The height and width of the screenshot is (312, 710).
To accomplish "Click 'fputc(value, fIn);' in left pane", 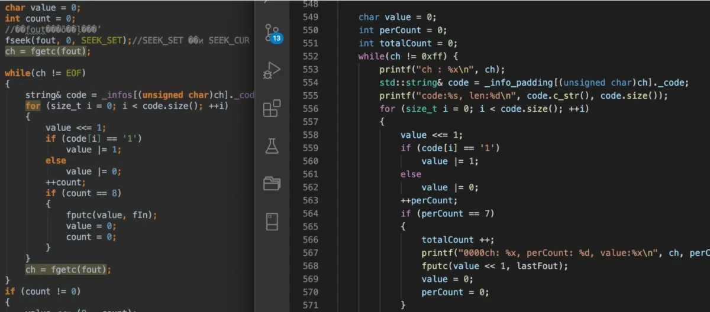I will click(112, 215).
